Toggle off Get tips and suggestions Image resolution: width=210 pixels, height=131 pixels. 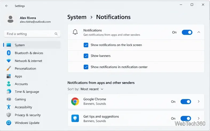(186, 118)
